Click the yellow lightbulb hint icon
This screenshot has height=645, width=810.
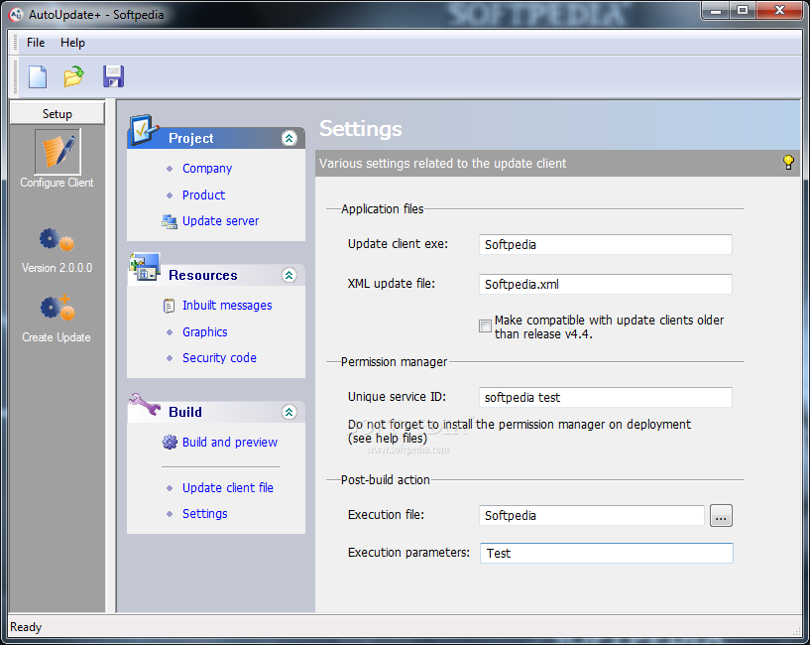pyautogui.click(x=788, y=163)
